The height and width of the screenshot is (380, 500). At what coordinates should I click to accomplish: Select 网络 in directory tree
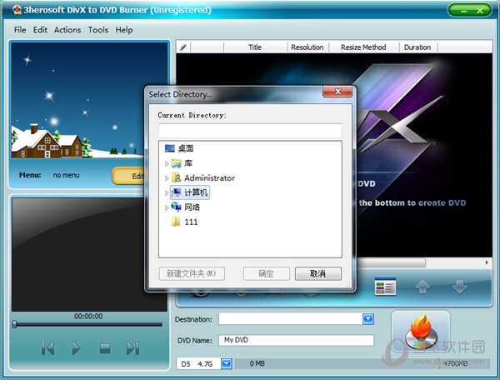tap(186, 207)
